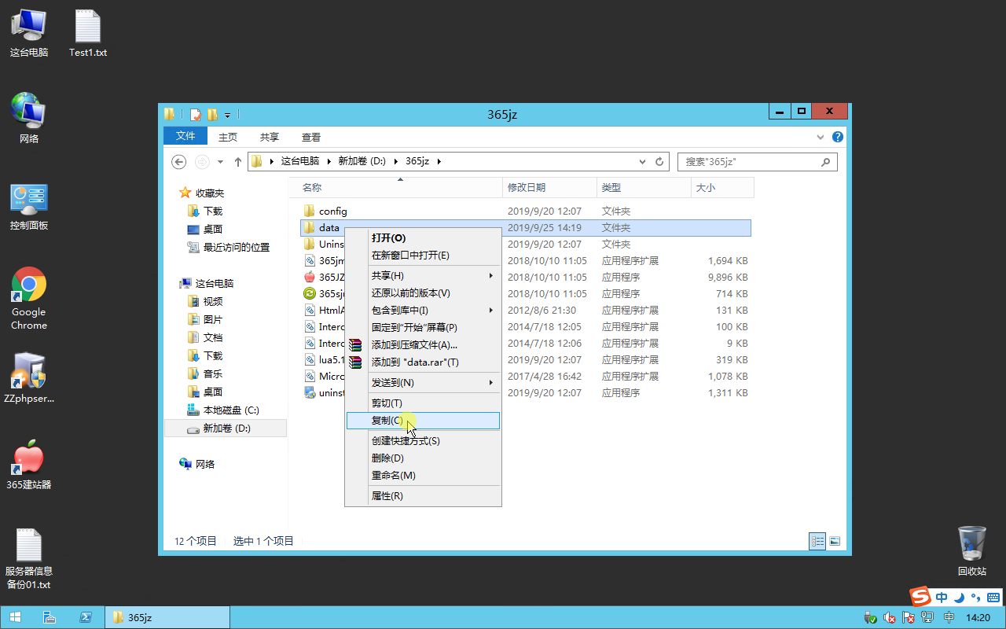Choose 添加到 "data.rar"(T) entry
This screenshot has width=1006, height=629.
click(423, 362)
